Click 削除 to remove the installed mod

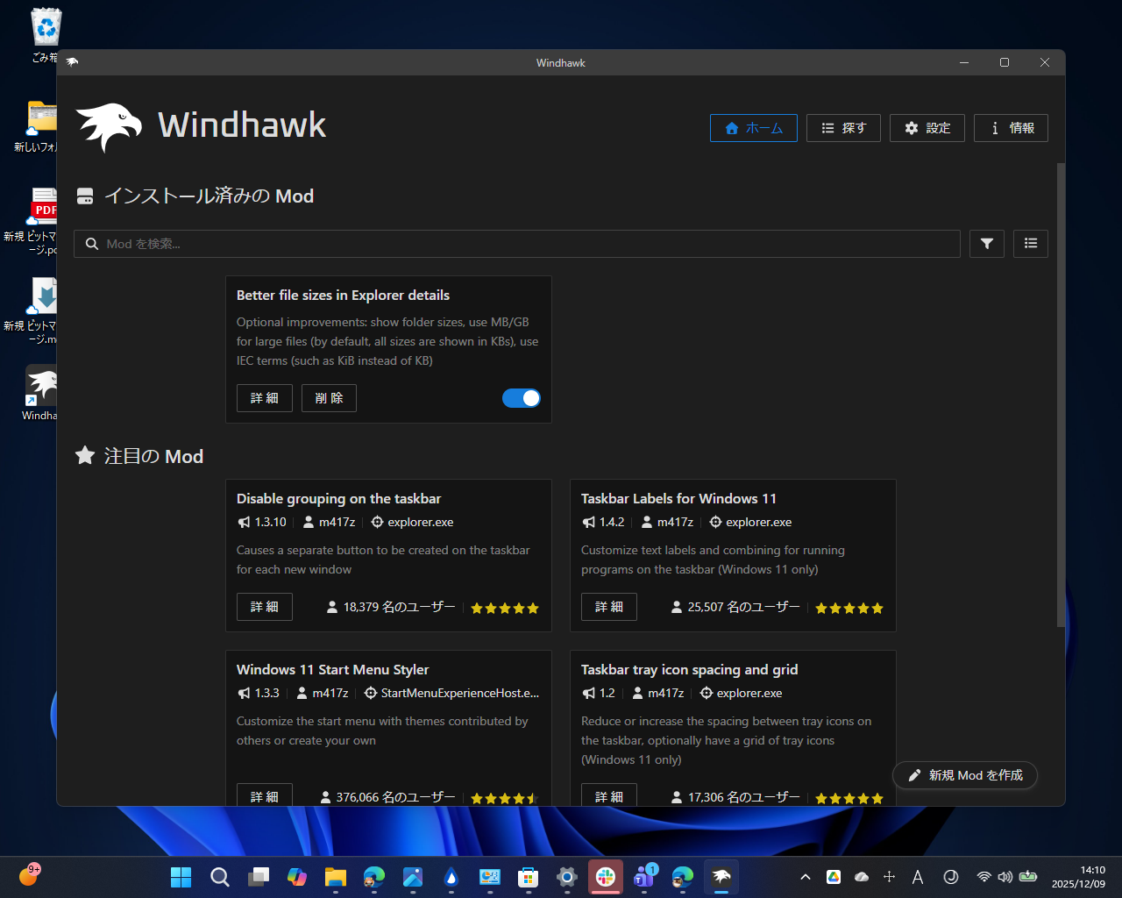(x=329, y=398)
